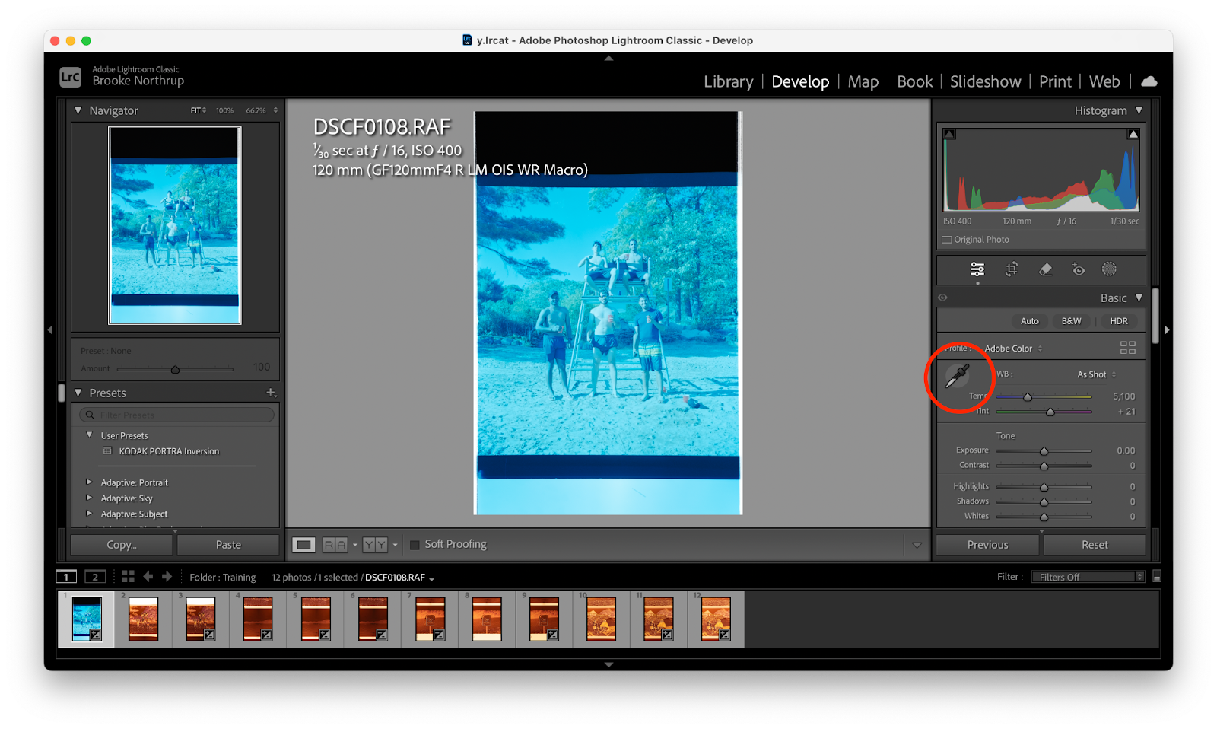Toggle HDR editing mode

1119,321
